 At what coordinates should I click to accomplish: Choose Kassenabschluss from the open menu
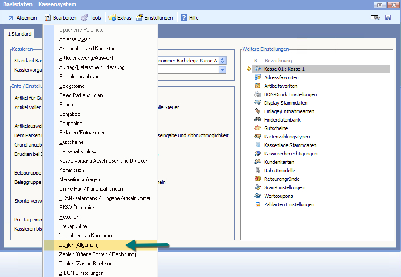click(78, 151)
